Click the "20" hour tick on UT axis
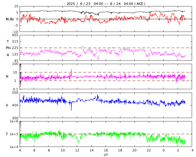Image resolution: width=196 pixels, height=157 pixels. (134, 150)
